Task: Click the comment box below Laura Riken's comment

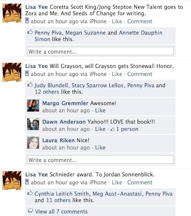Action: [x=100, y=159]
